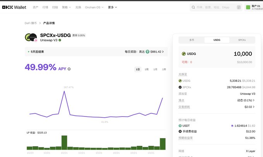Image resolution: width=263 pixels, height=157 pixels.
Task: Click the 费率 0.05% tag
Action: [x=79, y=35]
